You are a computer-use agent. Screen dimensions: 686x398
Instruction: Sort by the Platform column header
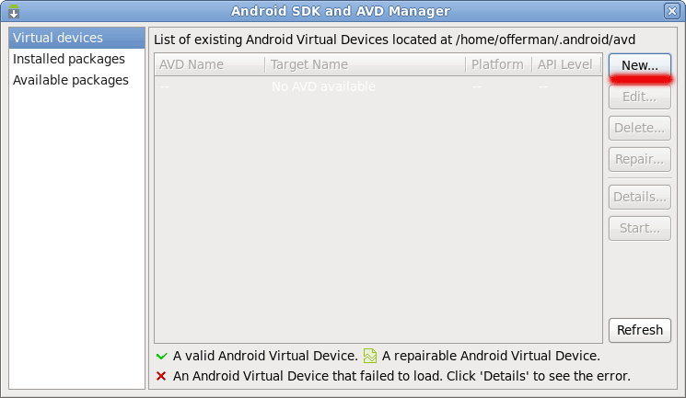pos(499,64)
